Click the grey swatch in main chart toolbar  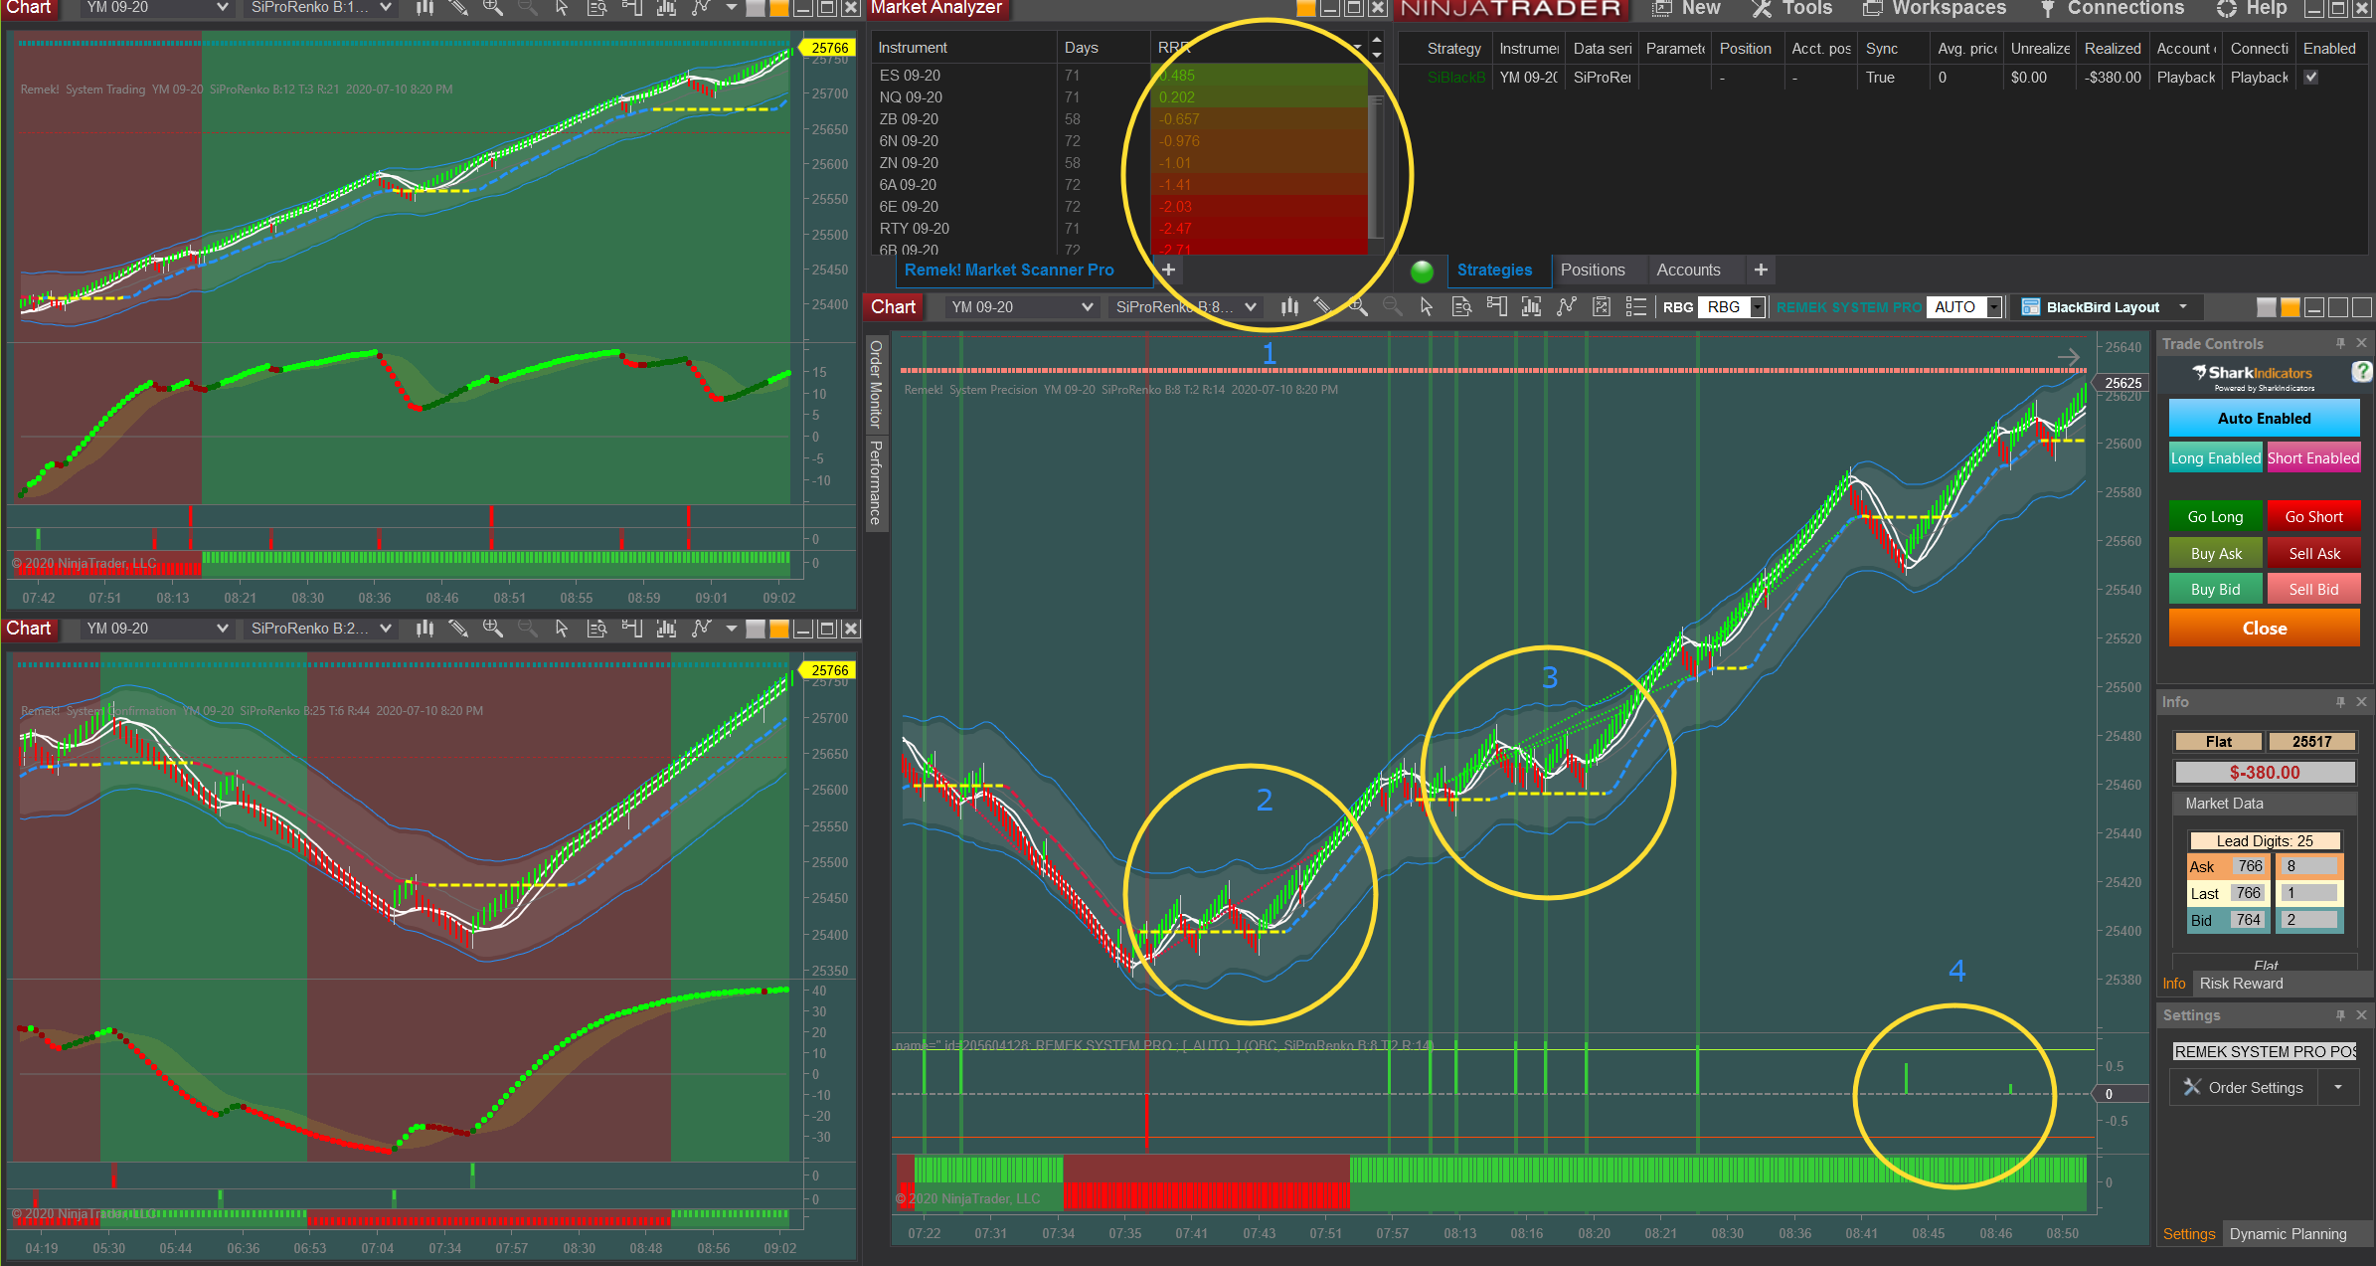tap(2266, 307)
